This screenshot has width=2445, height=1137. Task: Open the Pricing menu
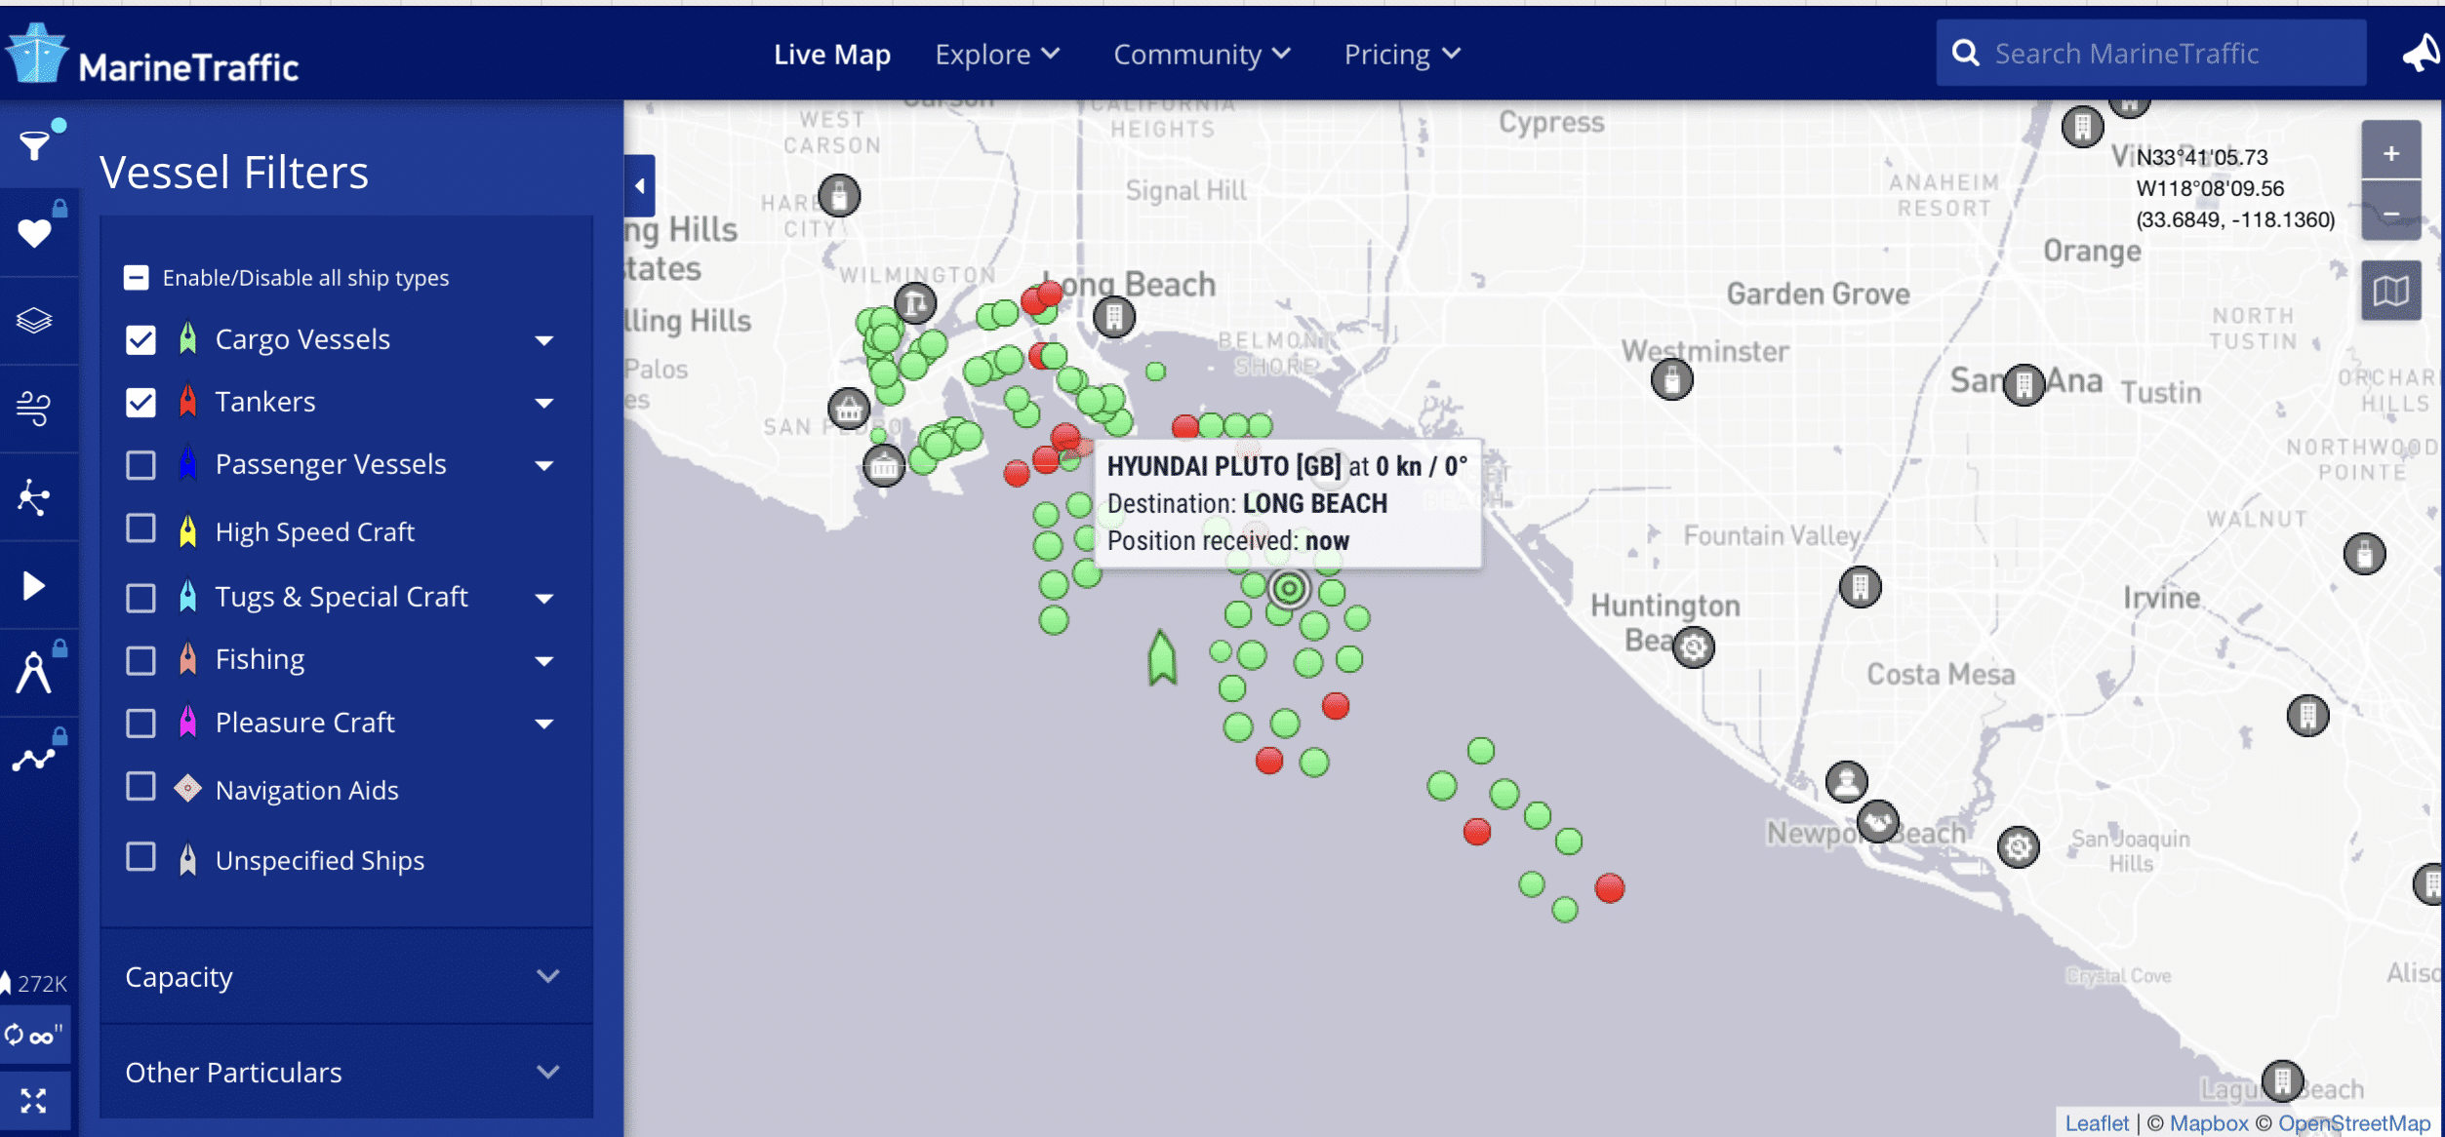pos(1402,55)
